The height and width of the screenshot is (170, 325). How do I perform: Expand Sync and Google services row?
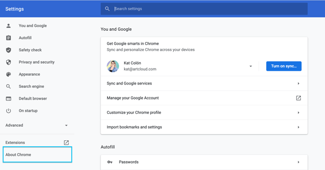coord(204,83)
